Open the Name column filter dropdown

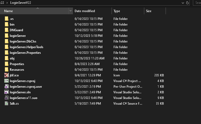(x=71, y=11)
